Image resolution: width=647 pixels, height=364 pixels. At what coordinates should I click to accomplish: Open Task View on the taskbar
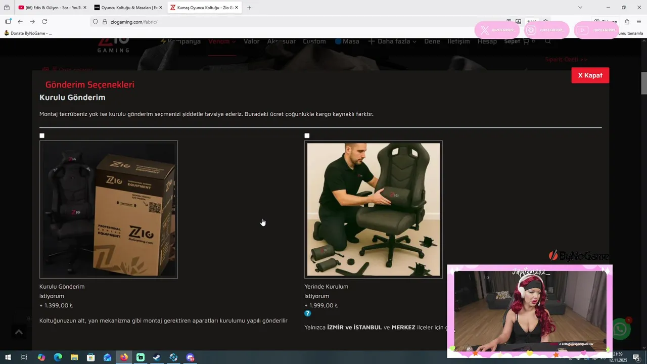[x=24, y=357]
